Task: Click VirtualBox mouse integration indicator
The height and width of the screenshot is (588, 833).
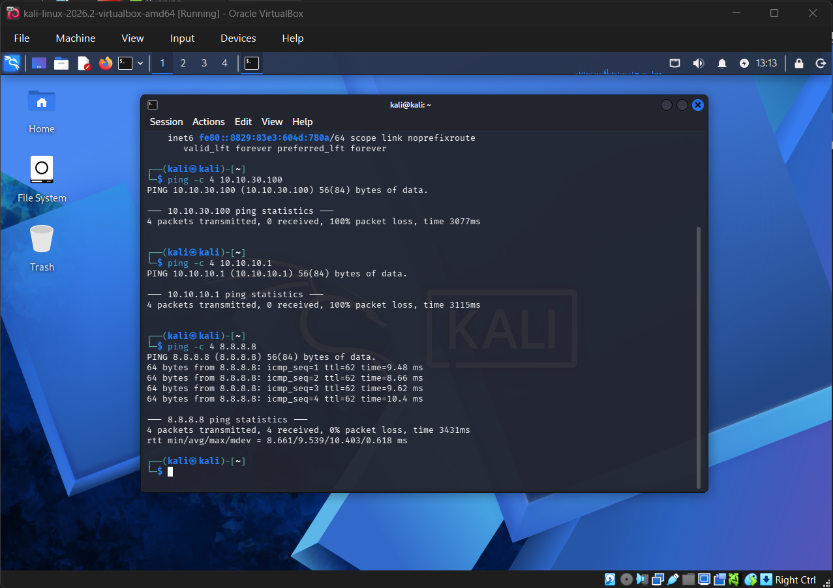Action: tap(751, 580)
